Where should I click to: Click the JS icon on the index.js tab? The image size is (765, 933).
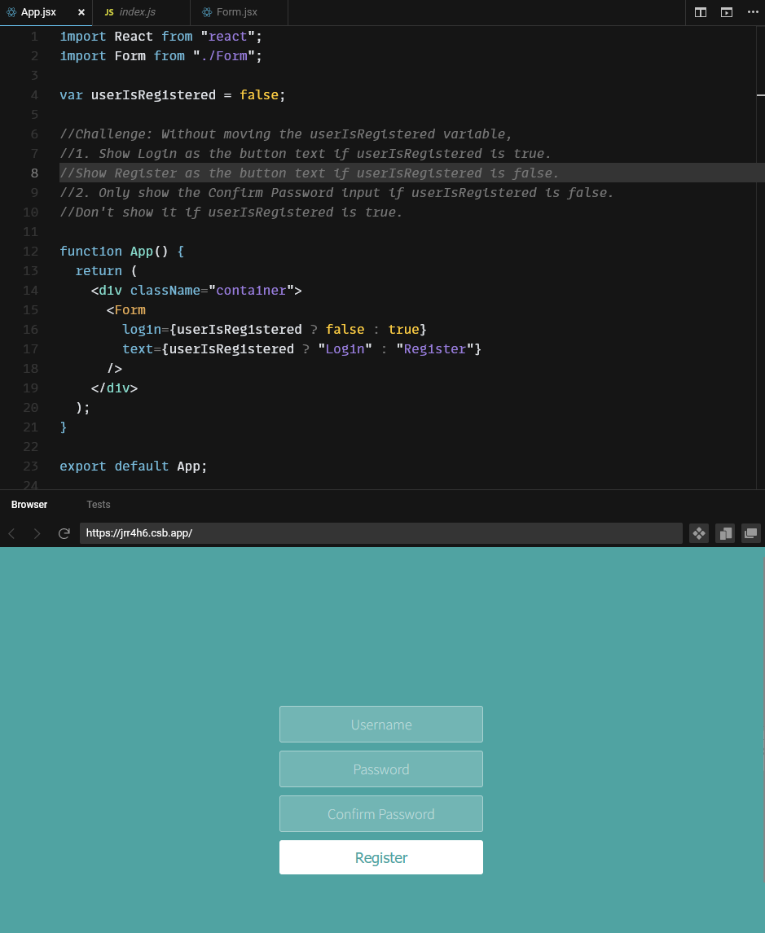click(108, 12)
